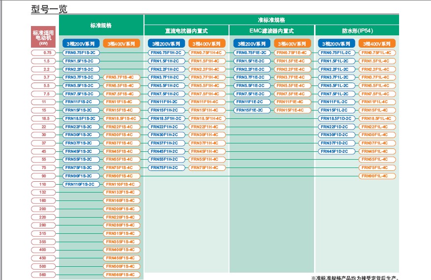Select model FRN200F1S-4C

tap(121, 209)
